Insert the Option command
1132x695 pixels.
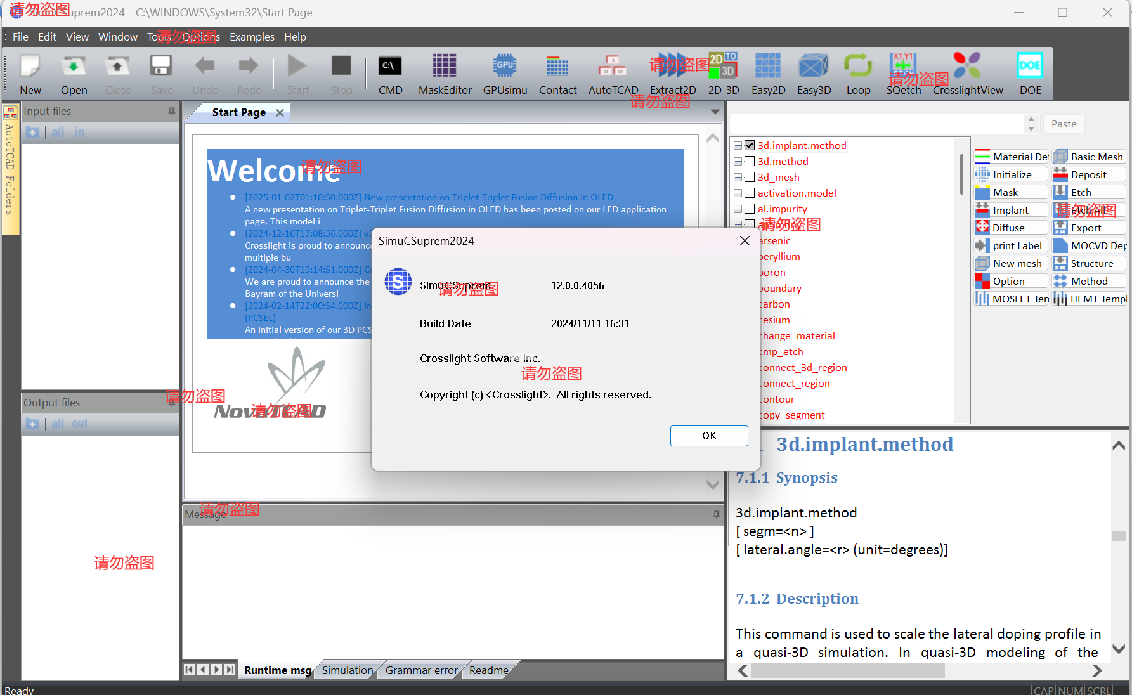(x=1011, y=281)
